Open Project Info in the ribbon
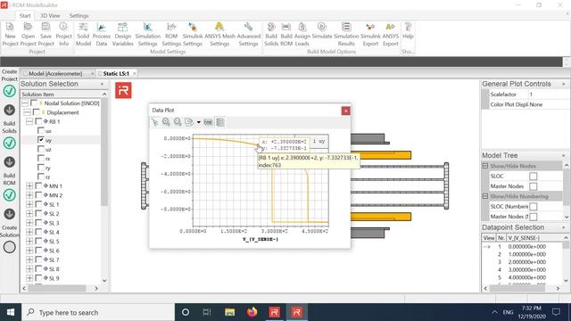The height and width of the screenshot is (321, 571). [63, 35]
